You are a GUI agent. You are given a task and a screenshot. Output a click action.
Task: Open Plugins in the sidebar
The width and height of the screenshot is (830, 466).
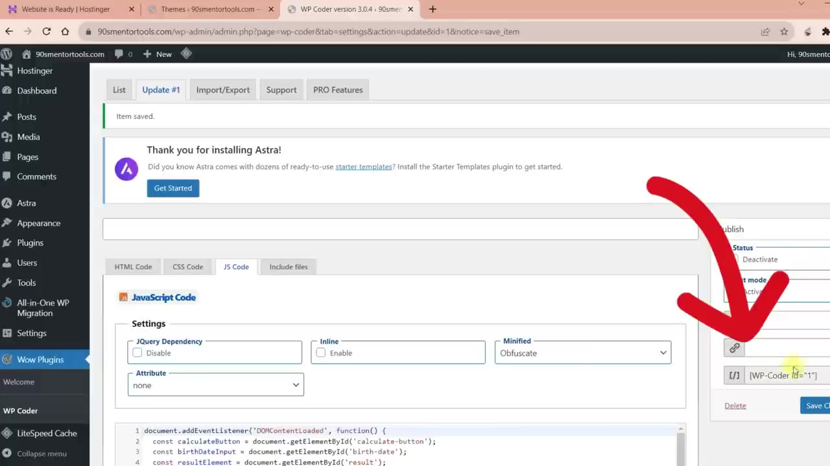tap(30, 243)
